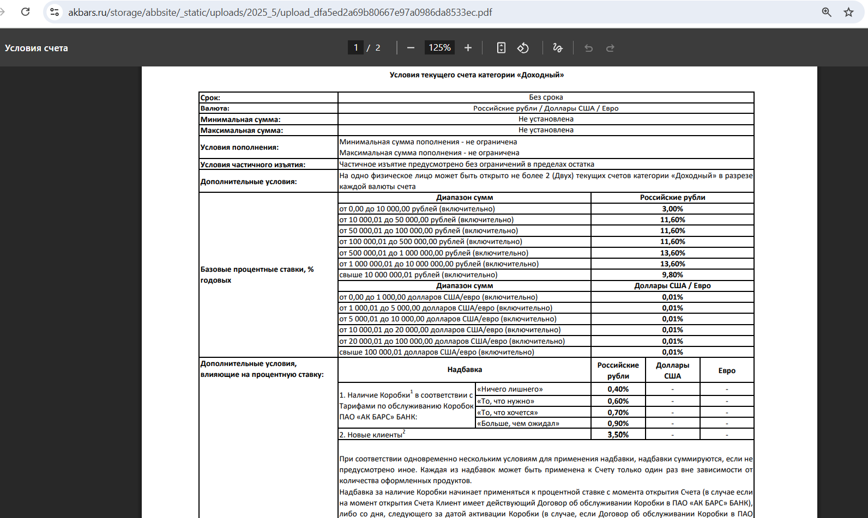Click the 'Срок:' row label
The height and width of the screenshot is (518, 868).
(210, 97)
